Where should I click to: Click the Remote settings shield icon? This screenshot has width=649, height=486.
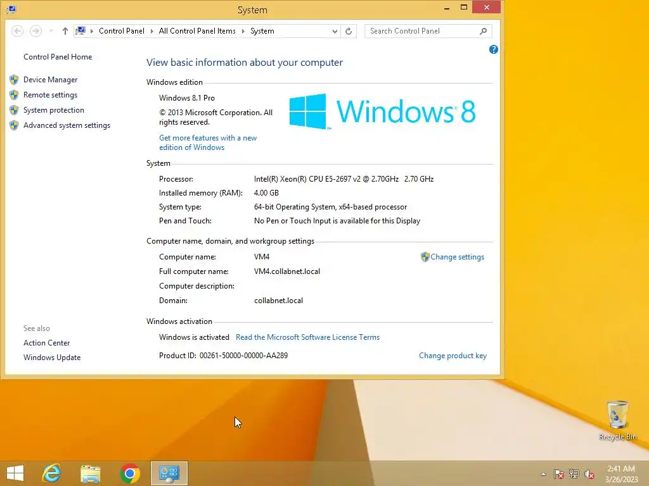pos(14,95)
